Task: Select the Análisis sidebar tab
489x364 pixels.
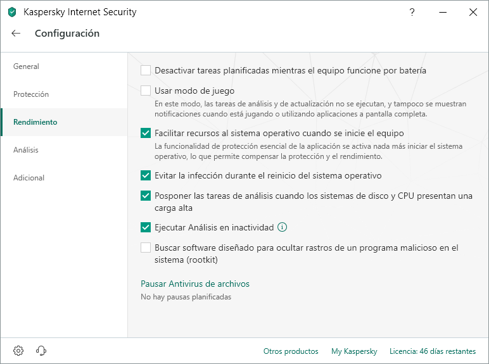Action: tap(26, 150)
